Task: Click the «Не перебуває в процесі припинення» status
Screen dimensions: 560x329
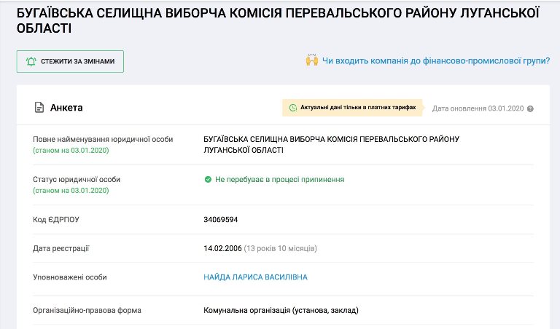Action: (279, 180)
